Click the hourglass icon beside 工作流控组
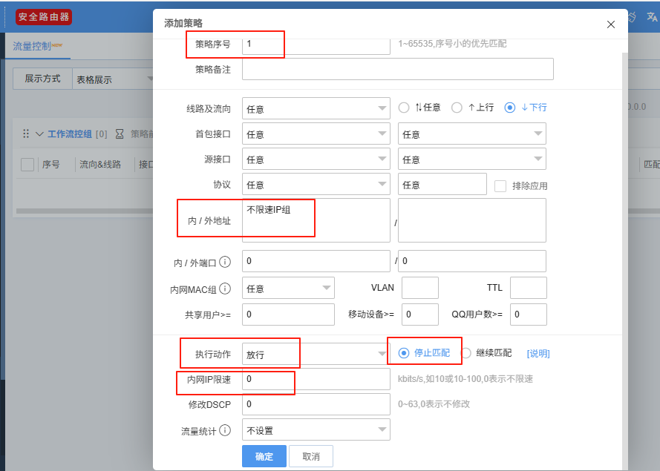 120,134
